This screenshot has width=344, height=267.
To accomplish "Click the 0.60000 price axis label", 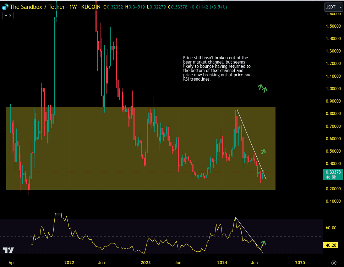I will (x=333, y=139).
